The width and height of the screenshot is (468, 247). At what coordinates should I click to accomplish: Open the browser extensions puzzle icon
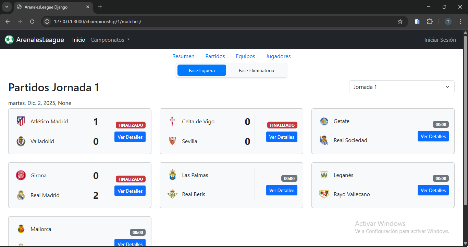click(430, 22)
